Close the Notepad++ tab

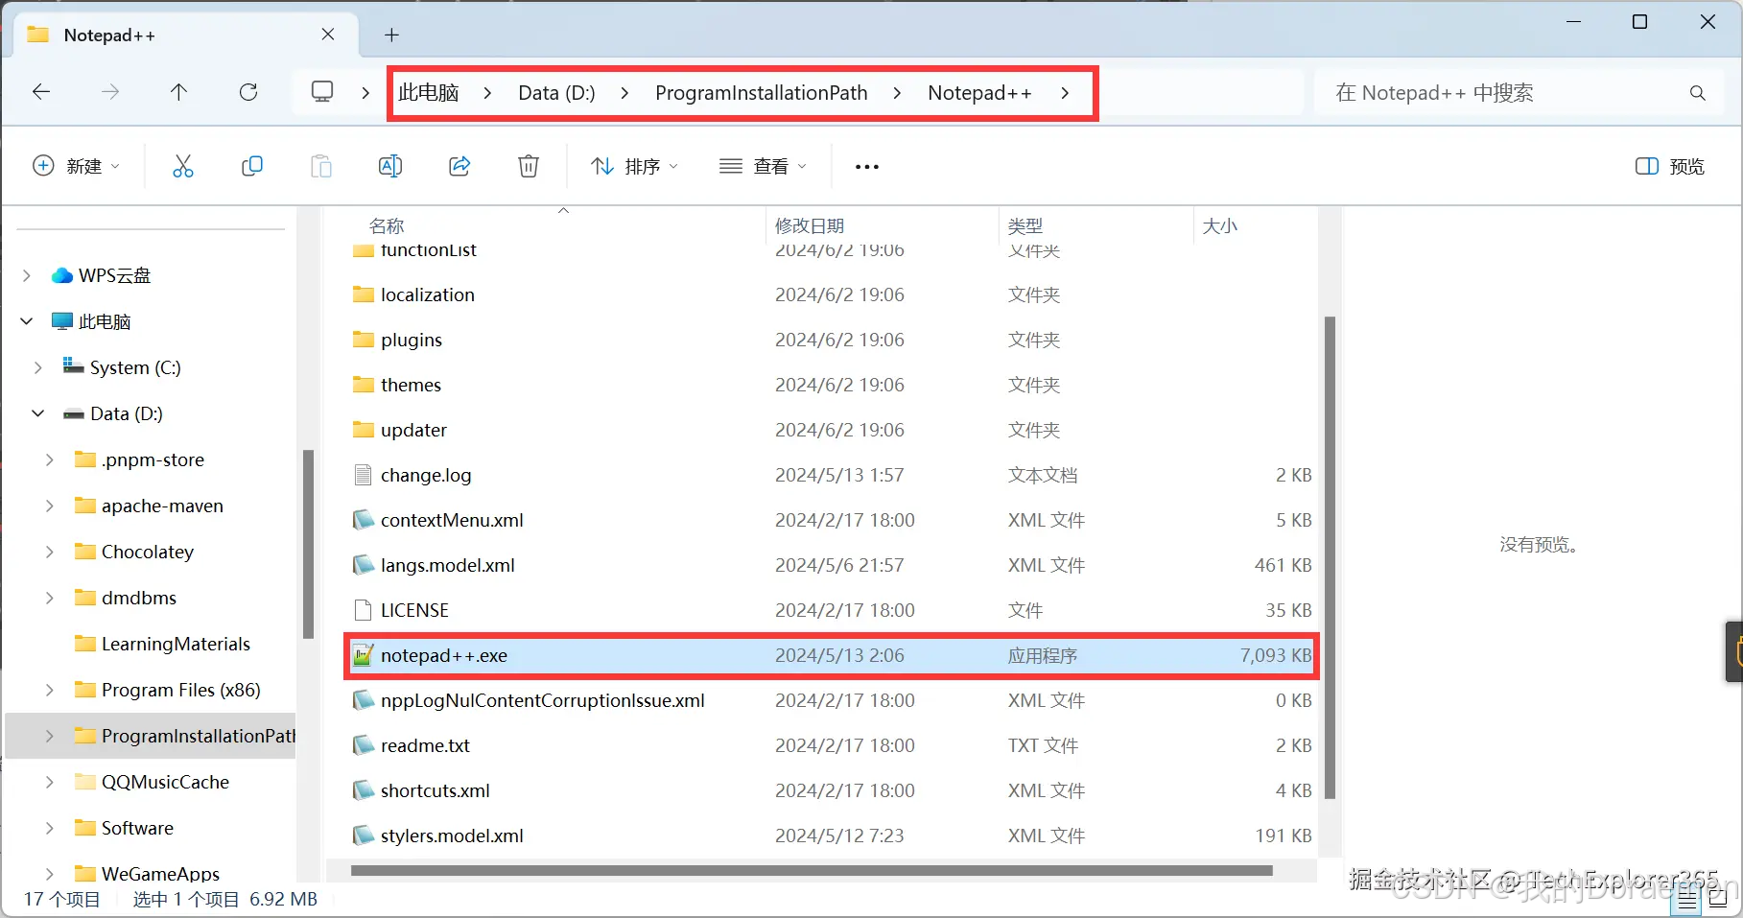pos(328,35)
